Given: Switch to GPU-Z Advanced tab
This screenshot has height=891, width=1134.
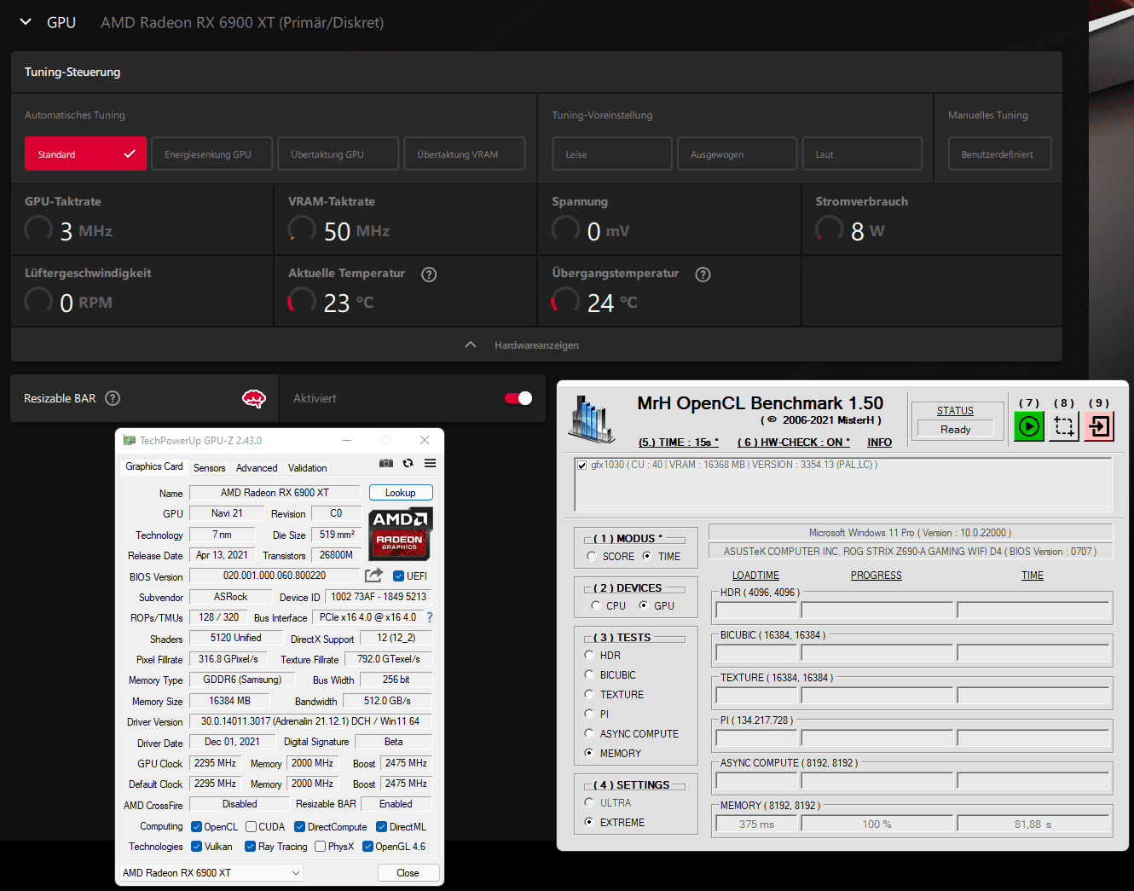Looking at the screenshot, I should click(x=257, y=468).
